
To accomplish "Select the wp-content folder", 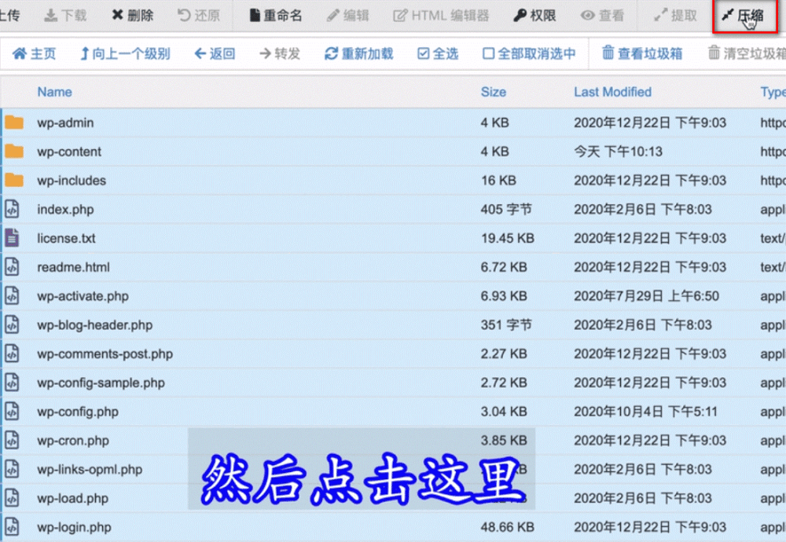I will pyautogui.click(x=69, y=152).
